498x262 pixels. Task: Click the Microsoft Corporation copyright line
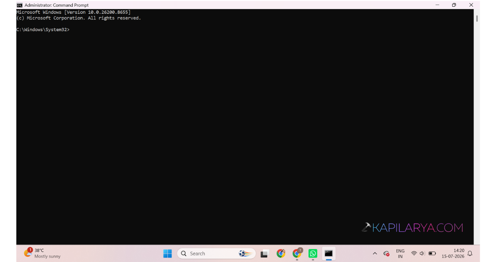[x=79, y=18]
